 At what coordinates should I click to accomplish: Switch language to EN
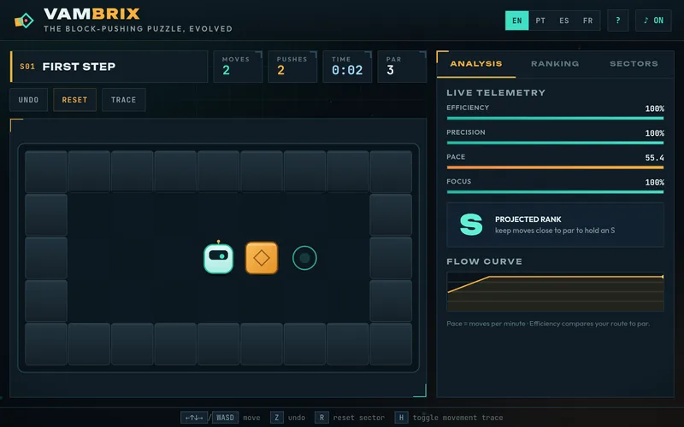(517, 20)
